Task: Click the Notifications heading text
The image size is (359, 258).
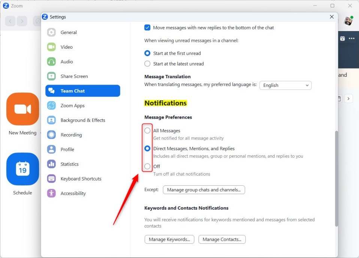Action: pos(166,103)
